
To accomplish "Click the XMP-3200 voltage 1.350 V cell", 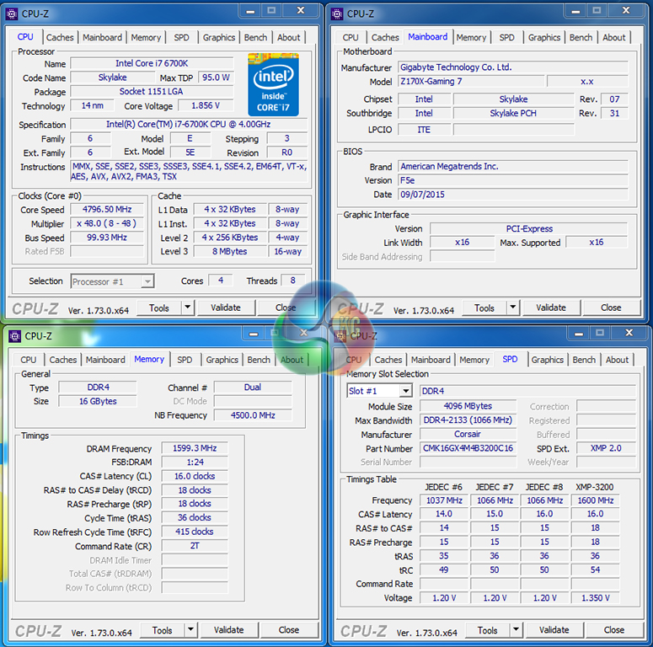I will click(595, 598).
